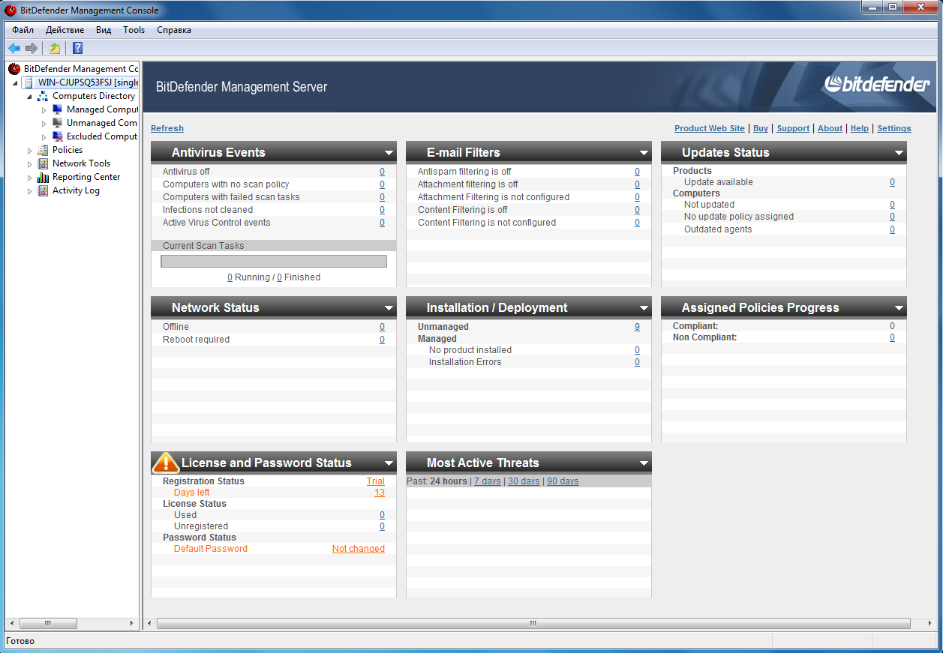Click the main pane horizontal scrollbar thumb
The width and height of the screenshot is (943, 653).
click(x=533, y=623)
